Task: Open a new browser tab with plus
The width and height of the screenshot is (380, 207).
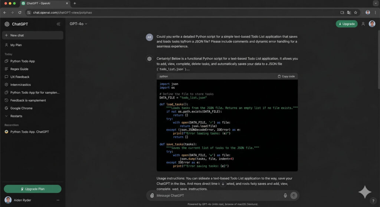Action: tap(75, 3)
